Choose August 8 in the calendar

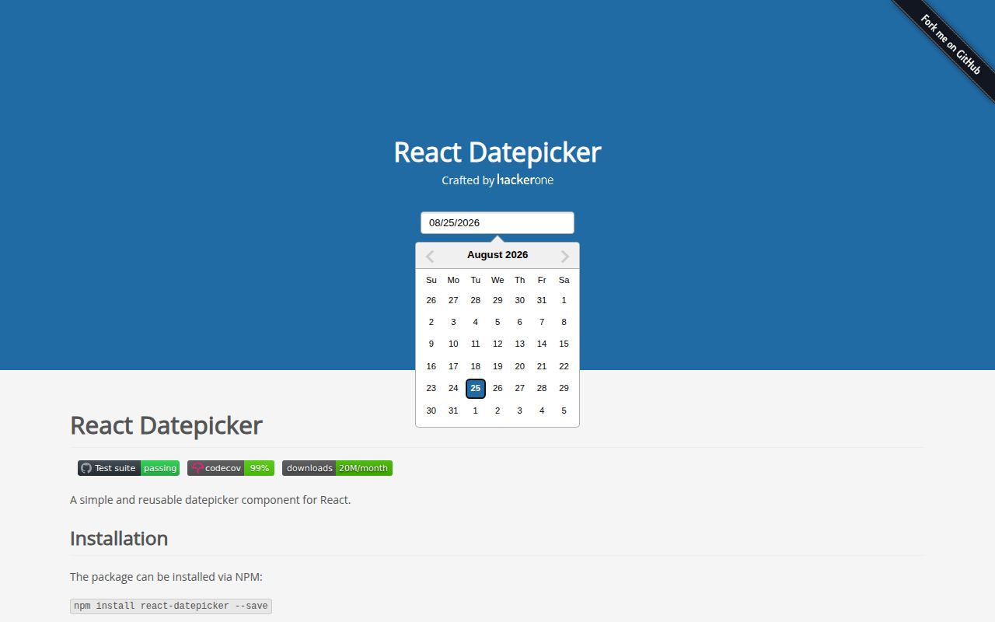coord(564,322)
